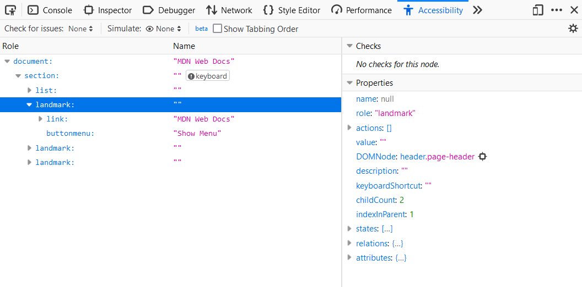This screenshot has height=287, width=582.
Task: Enable Show Tabbing Order checkbox
Action: click(218, 29)
